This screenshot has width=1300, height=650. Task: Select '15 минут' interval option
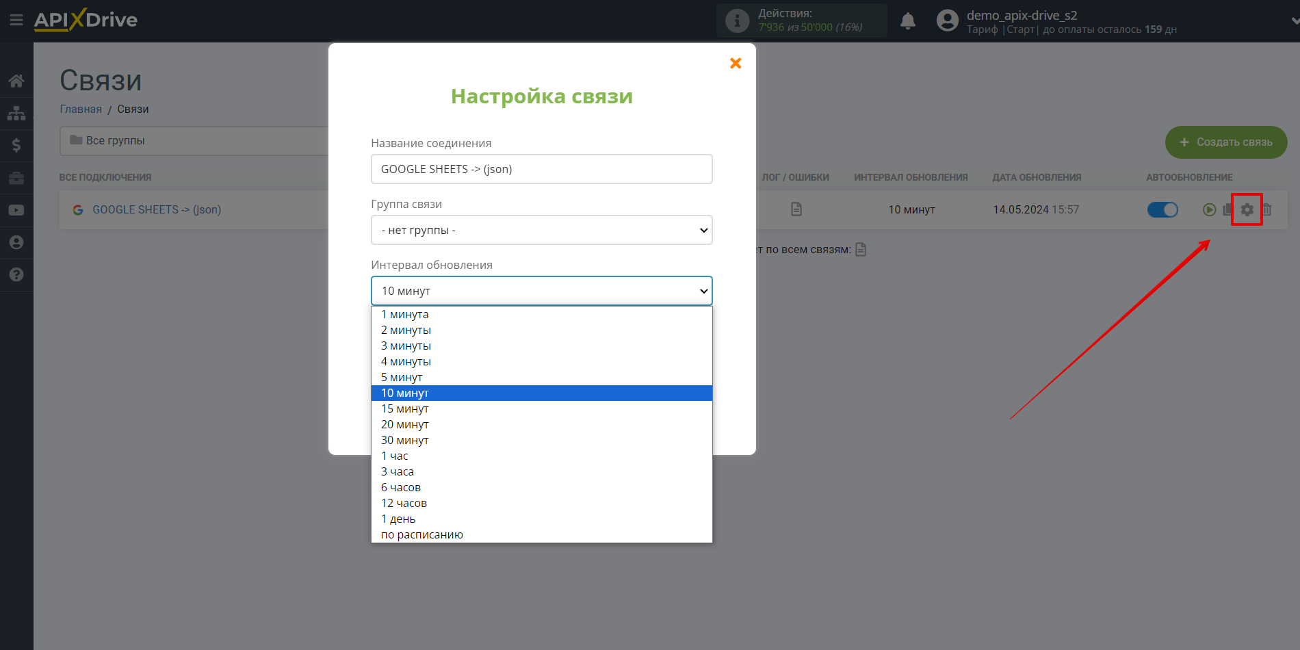pyautogui.click(x=542, y=408)
